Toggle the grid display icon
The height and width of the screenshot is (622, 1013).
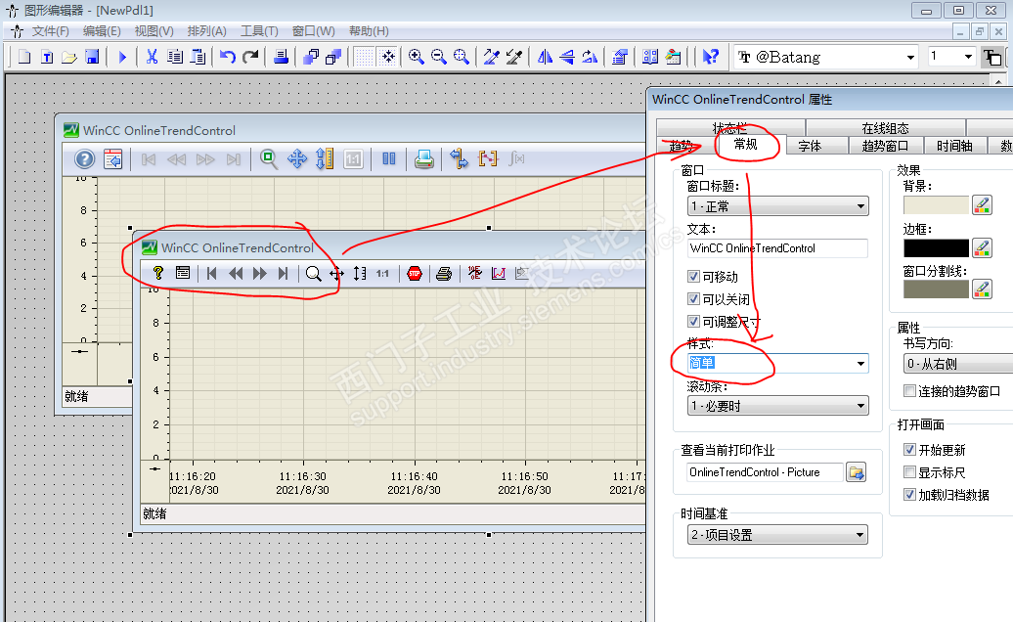[365, 57]
